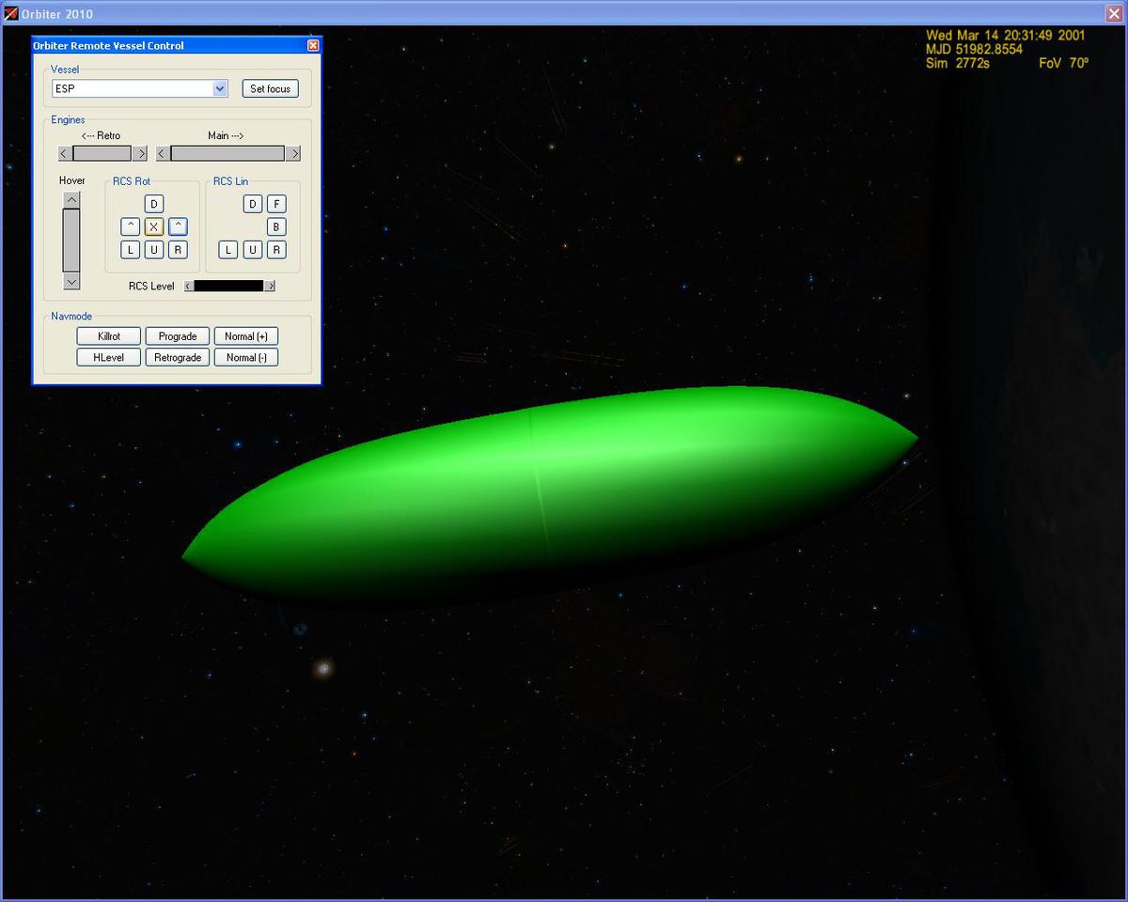Click the 'MJD 51982.8554' readout

click(974, 49)
